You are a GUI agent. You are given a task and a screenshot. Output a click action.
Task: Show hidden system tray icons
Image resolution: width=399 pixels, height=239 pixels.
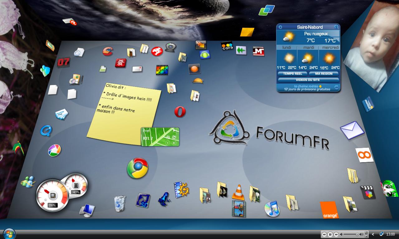coord(373,234)
